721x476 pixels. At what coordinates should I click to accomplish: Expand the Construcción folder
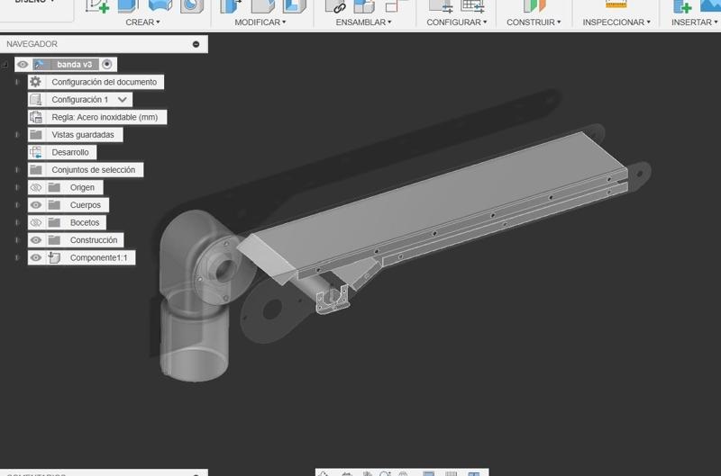click(17, 240)
